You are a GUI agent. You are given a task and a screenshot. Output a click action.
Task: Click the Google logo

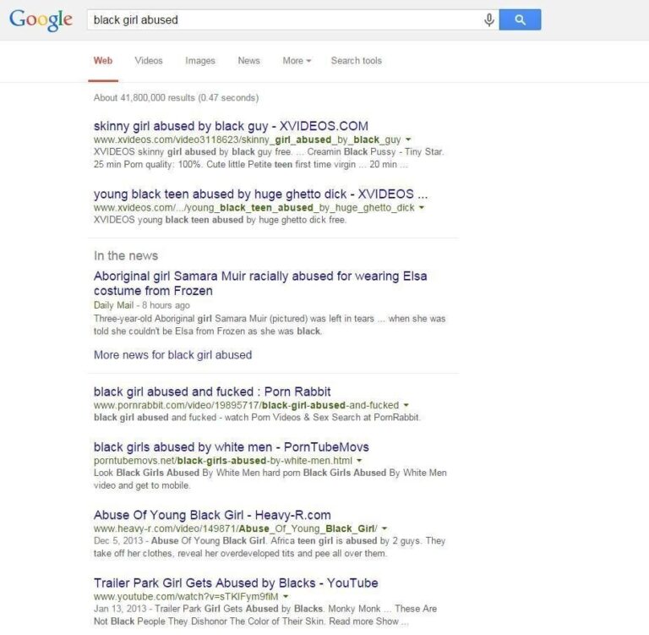click(41, 19)
